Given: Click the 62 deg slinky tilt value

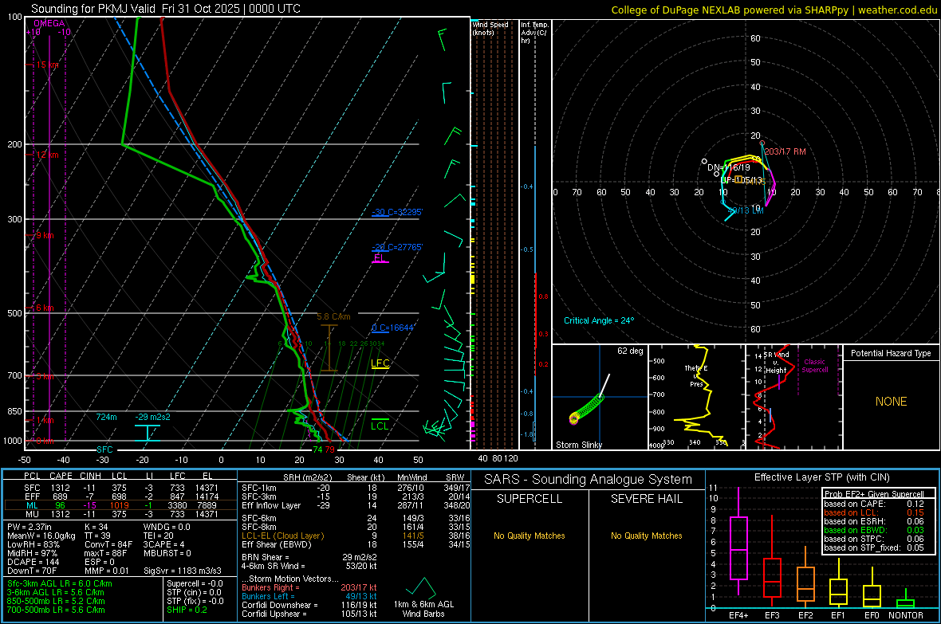Looking at the screenshot, I should click(630, 351).
